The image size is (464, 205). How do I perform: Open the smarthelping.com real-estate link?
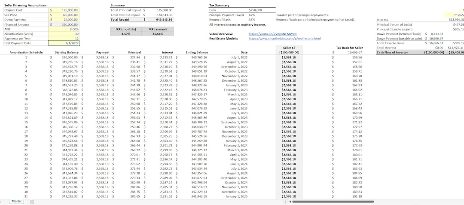(x=285, y=38)
